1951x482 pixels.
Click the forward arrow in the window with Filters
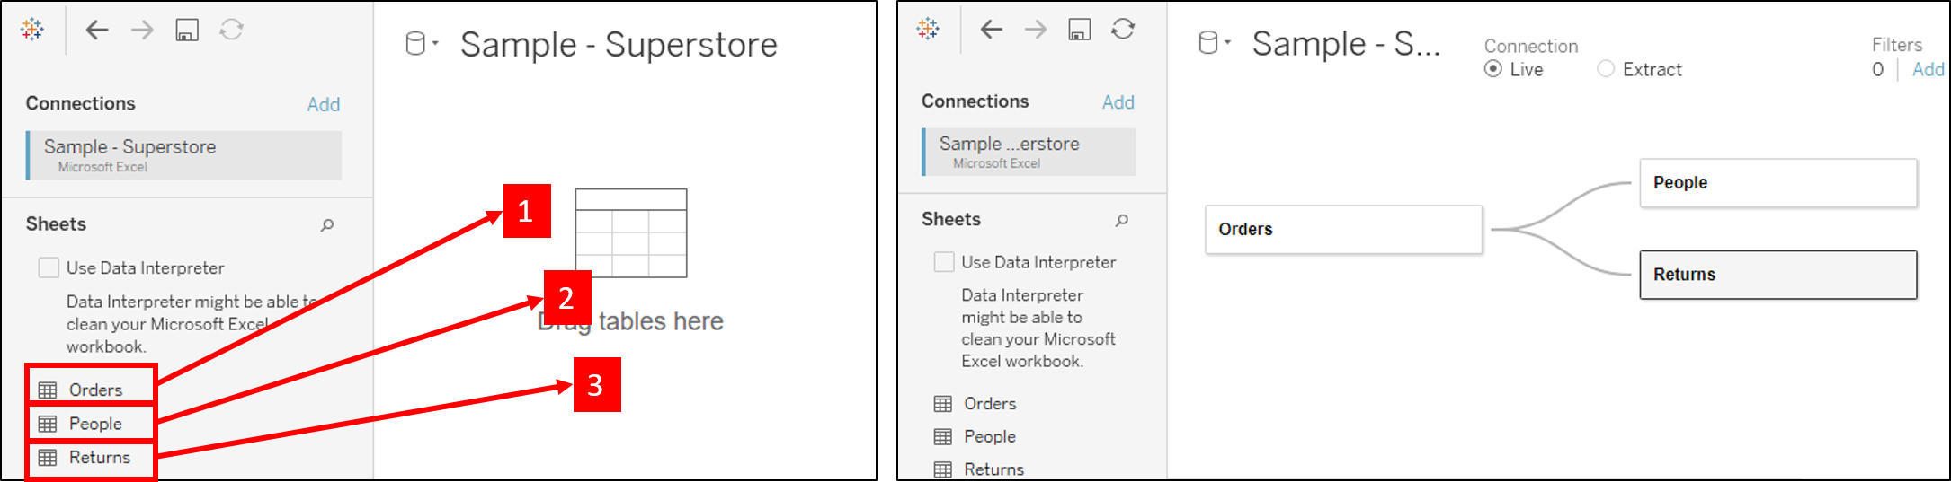click(x=1036, y=30)
